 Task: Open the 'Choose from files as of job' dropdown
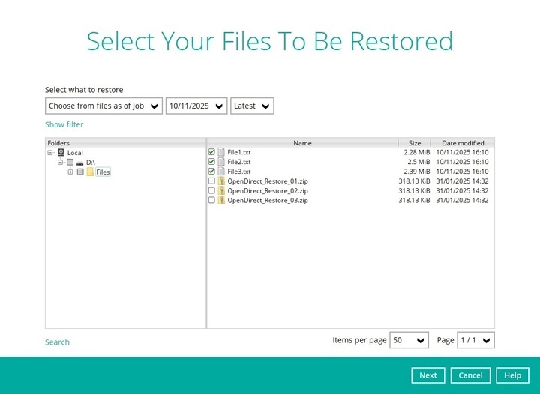(103, 106)
